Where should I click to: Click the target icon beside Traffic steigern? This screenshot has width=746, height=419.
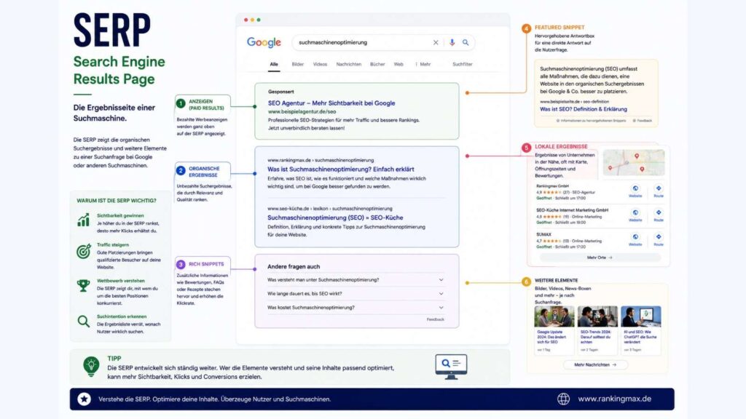84,251
